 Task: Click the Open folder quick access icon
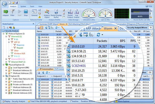pyautogui.click(x=14, y=2)
